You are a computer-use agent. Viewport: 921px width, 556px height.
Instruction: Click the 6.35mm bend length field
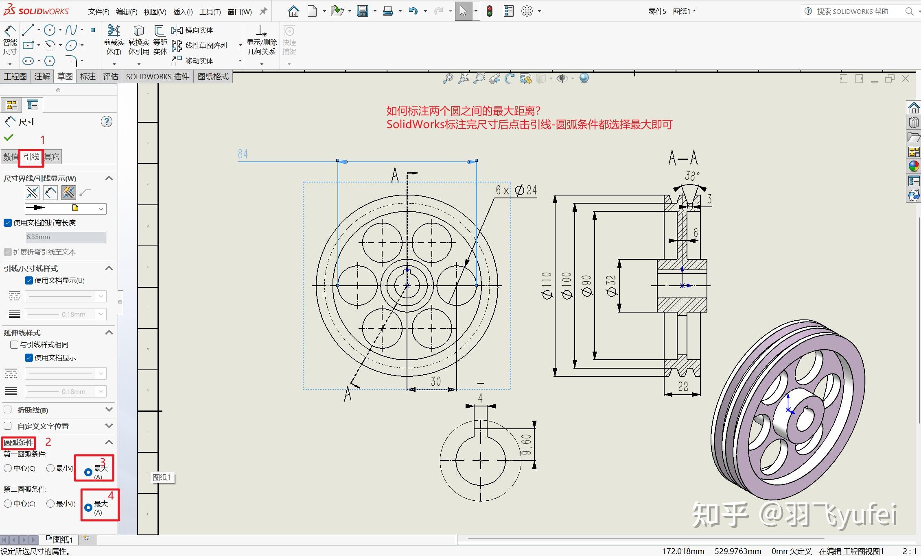coord(66,237)
